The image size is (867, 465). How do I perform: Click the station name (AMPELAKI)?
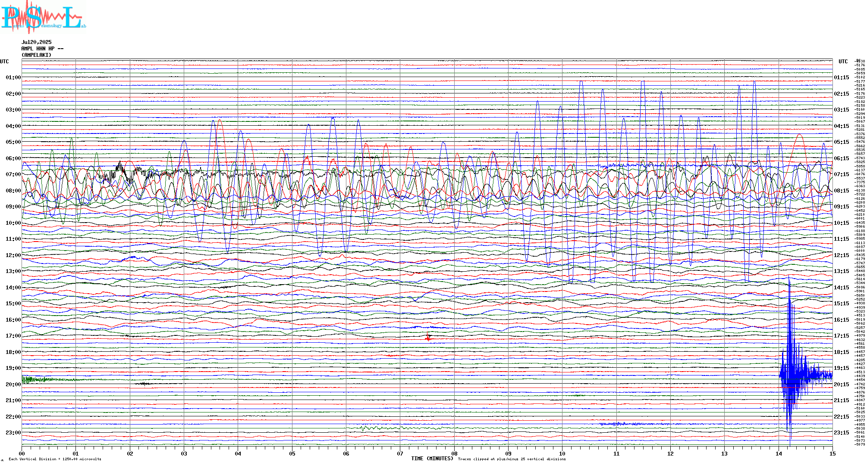pos(37,55)
